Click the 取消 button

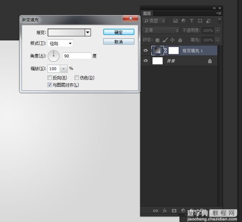(x=118, y=42)
